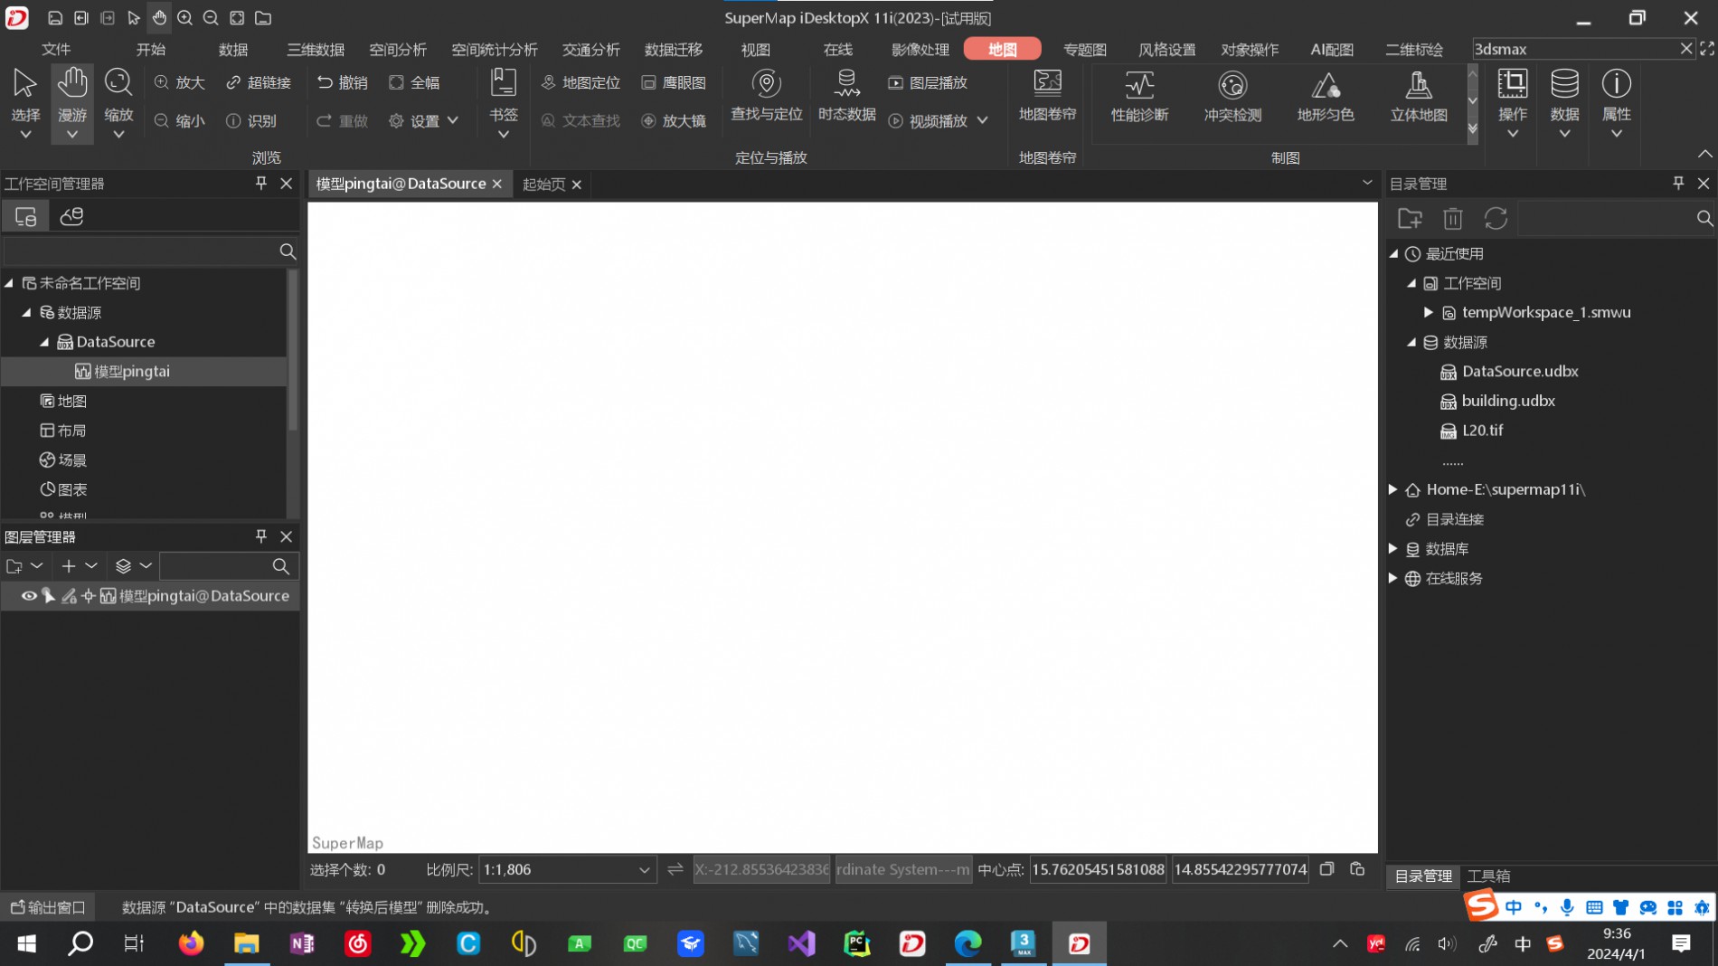Open 地图定位 map locating
Viewport: 1718px width, 966px height.
tap(581, 82)
